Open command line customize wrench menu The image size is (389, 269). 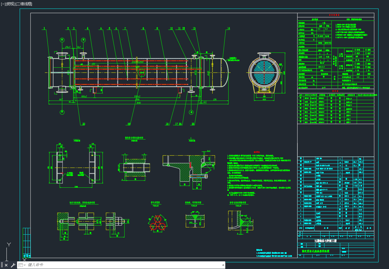pos(13,265)
